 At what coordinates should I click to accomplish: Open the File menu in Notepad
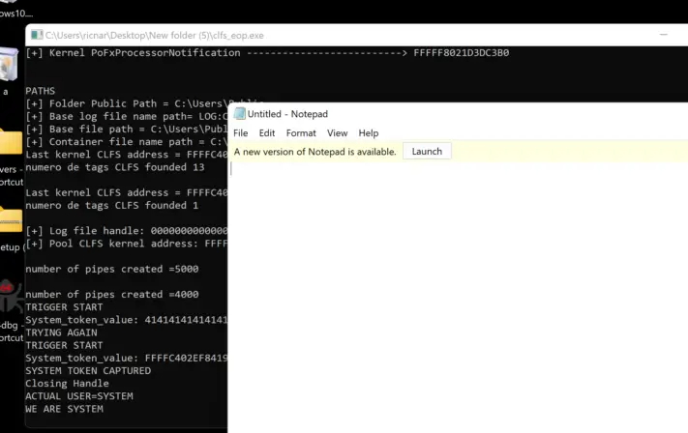240,133
